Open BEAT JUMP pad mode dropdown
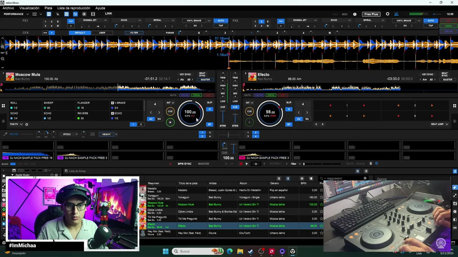The image size is (458, 257). tap(440, 124)
